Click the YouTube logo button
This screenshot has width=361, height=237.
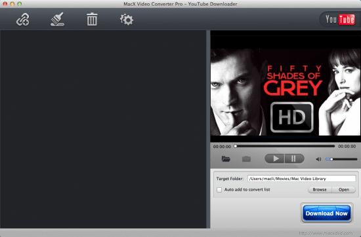click(x=340, y=20)
